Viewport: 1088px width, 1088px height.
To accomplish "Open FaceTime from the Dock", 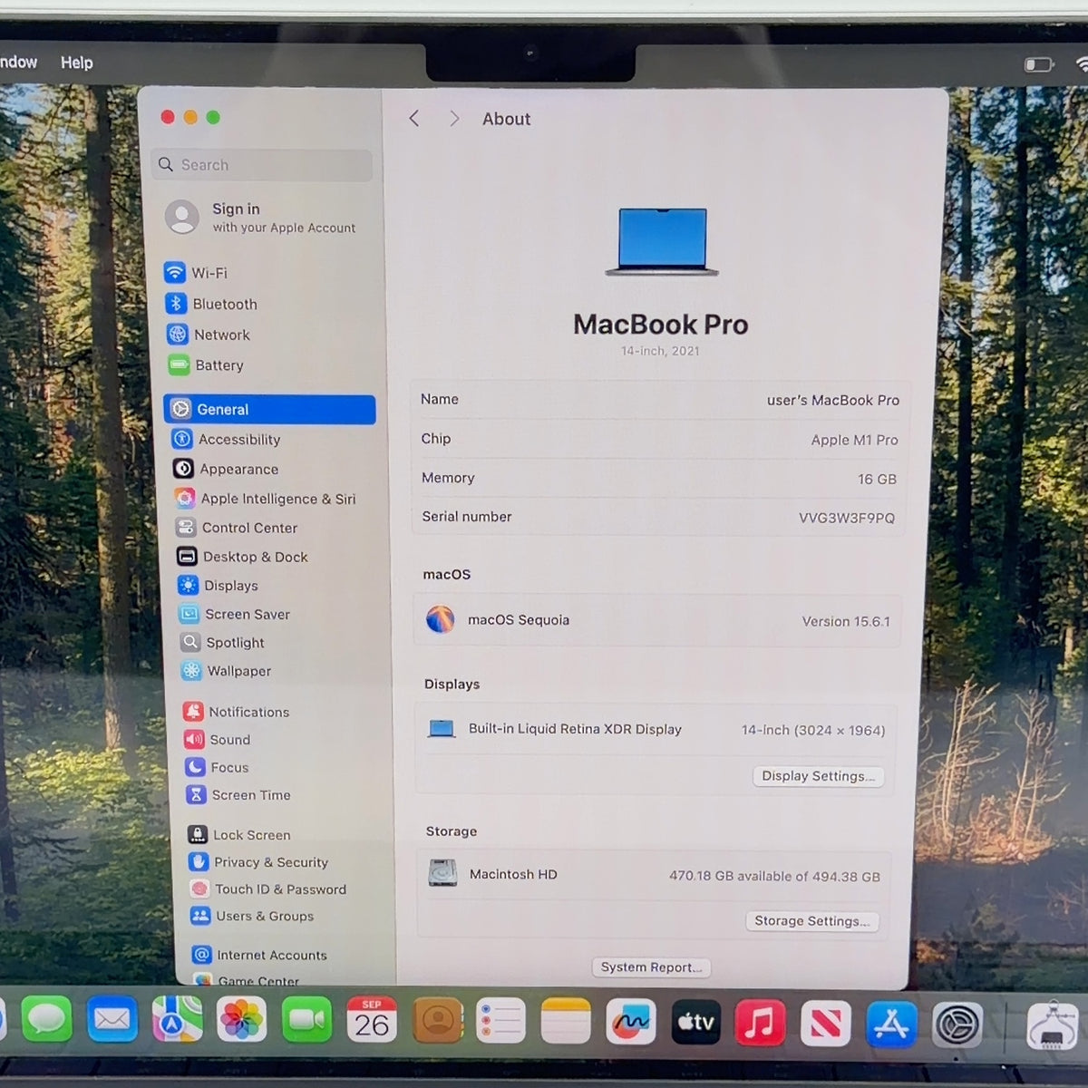I will coord(306,1020).
